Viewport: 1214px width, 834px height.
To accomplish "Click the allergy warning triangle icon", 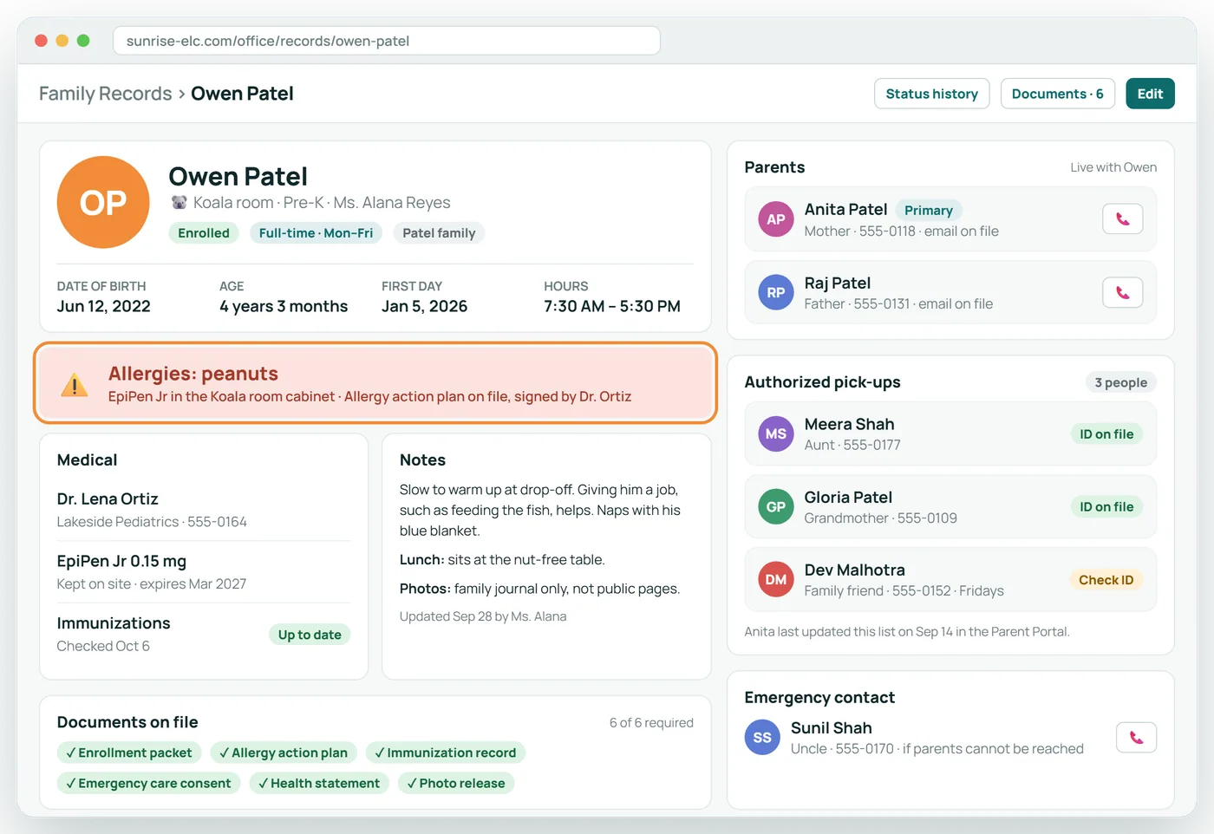I will click(75, 384).
